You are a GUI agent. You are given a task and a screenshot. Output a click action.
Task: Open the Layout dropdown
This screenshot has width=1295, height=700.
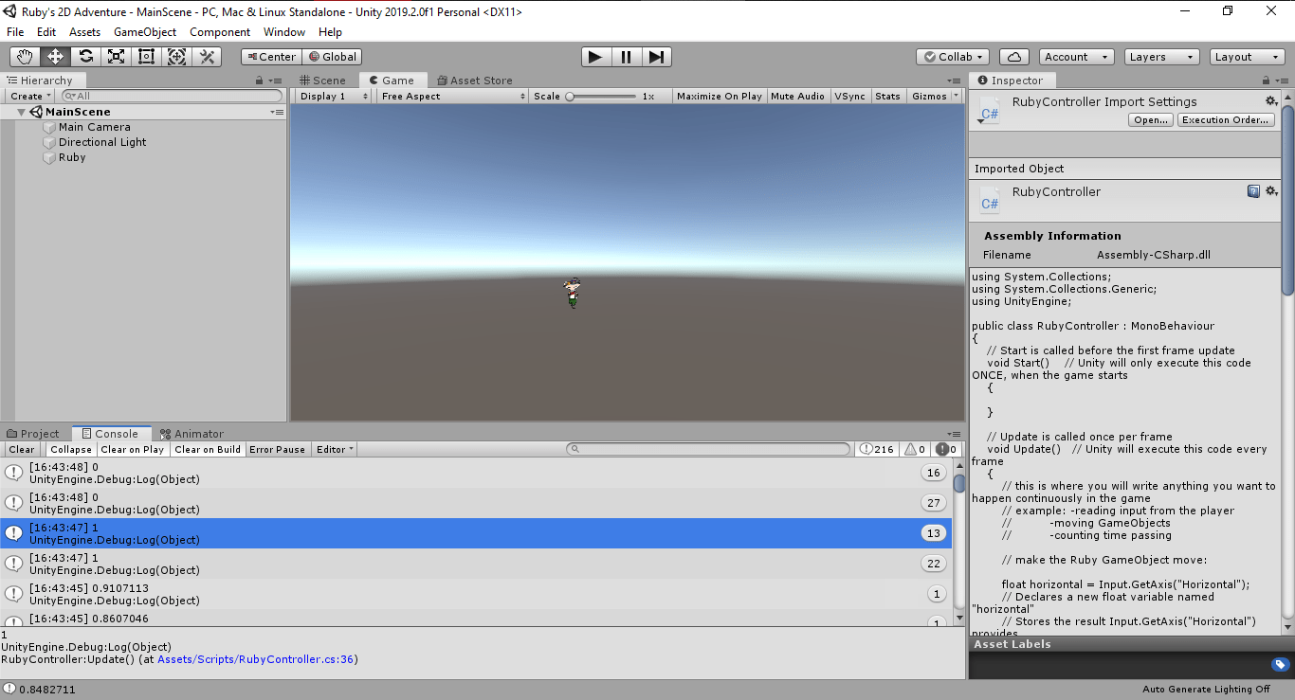click(x=1248, y=57)
